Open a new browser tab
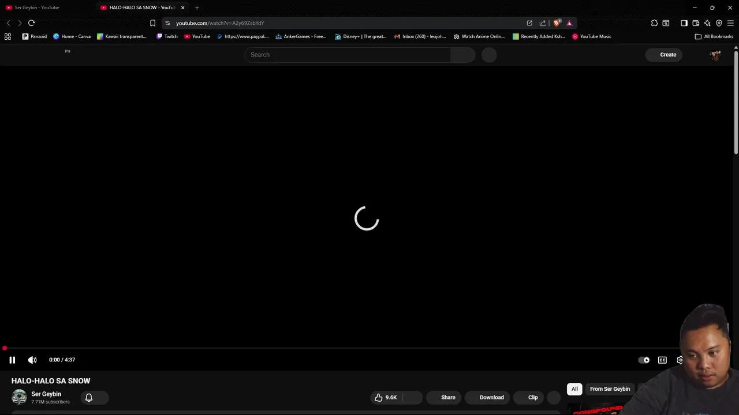 tap(197, 7)
